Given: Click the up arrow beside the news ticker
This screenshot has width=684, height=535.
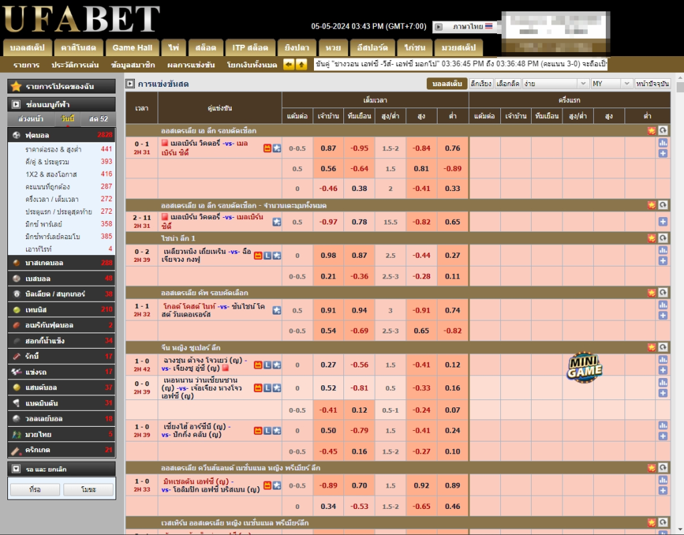Looking at the screenshot, I should click(x=301, y=65).
